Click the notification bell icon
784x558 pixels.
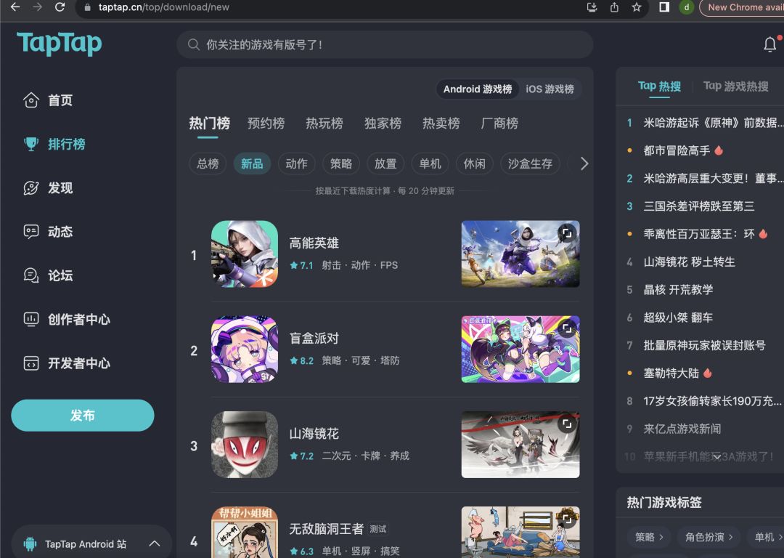coord(770,44)
